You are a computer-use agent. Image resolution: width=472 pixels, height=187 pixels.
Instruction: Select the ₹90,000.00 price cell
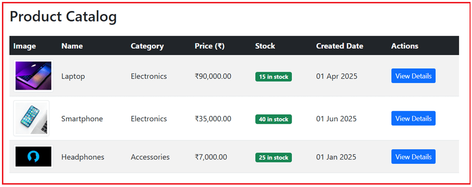(213, 76)
